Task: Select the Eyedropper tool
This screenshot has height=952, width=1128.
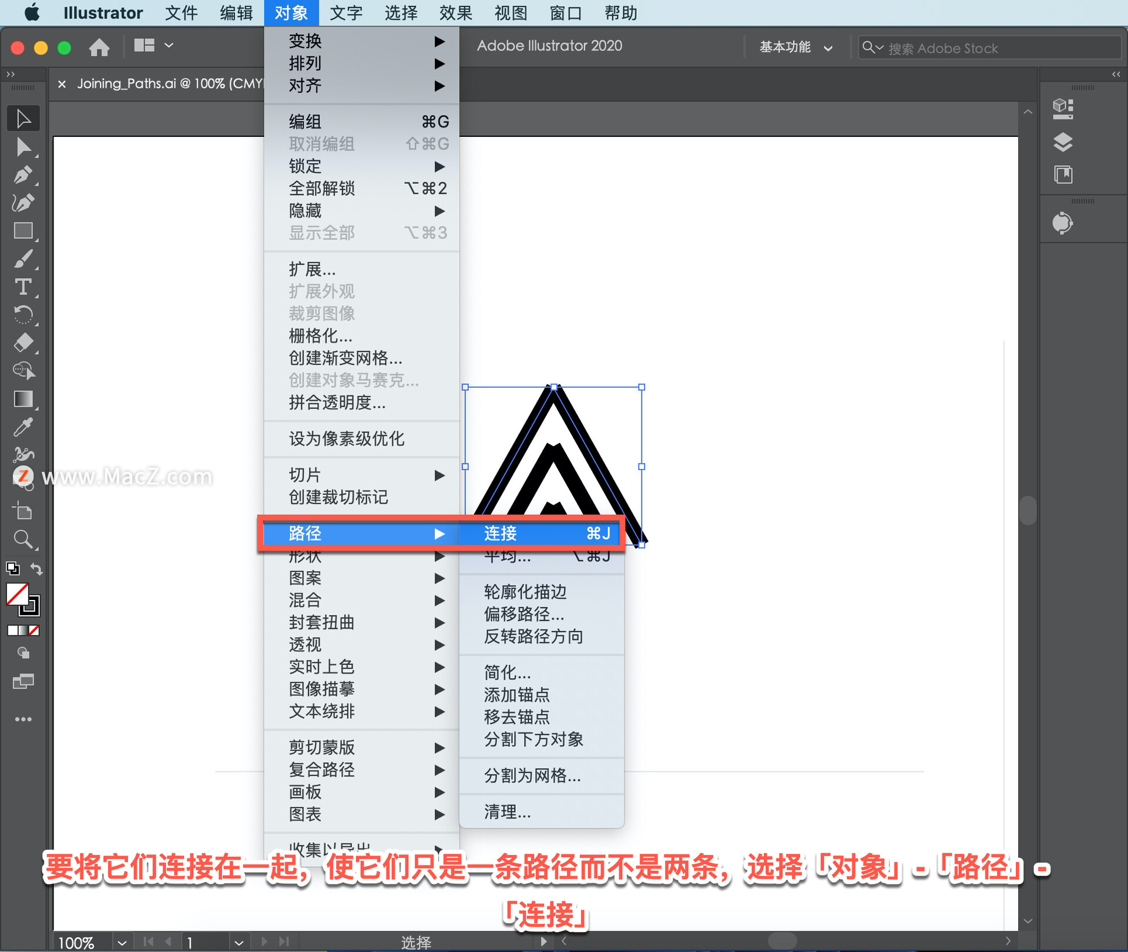Action: pyautogui.click(x=22, y=427)
